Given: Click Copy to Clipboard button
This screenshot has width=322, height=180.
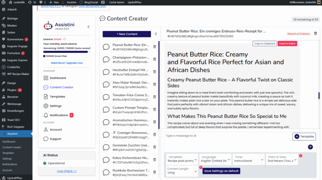Looking at the screenshot, I should 264,44.
